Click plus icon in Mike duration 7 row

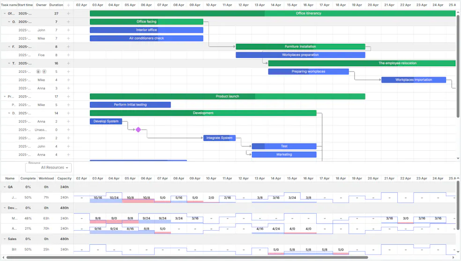tap(68, 38)
